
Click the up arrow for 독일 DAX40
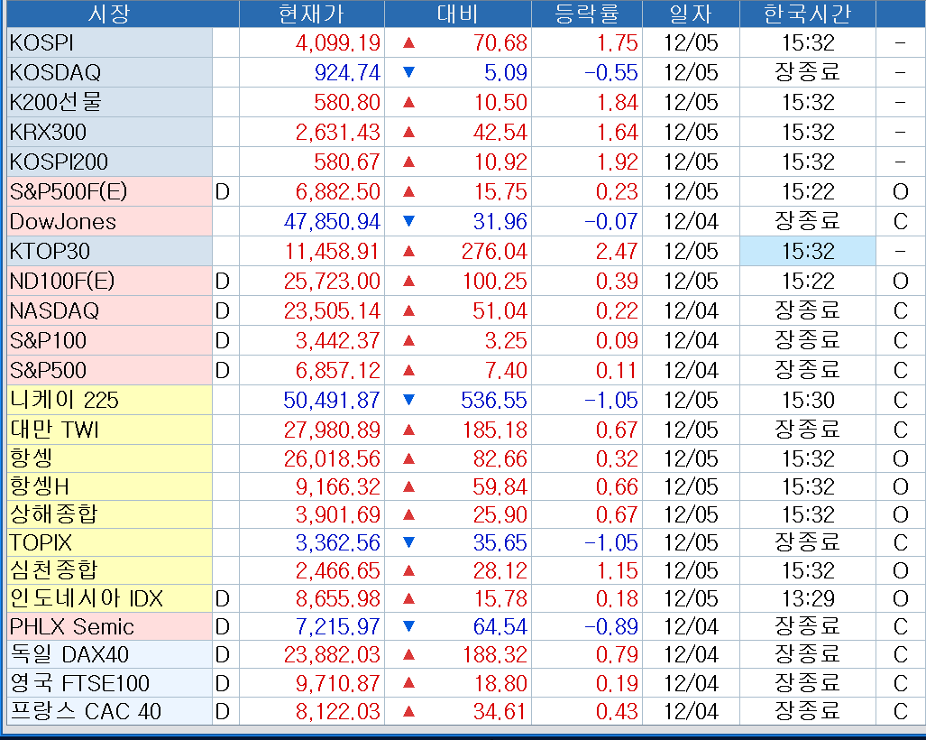(409, 654)
